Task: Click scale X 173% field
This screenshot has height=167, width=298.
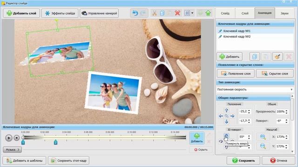Action: 281,137
